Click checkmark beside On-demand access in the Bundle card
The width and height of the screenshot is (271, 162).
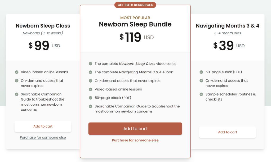point(91,80)
